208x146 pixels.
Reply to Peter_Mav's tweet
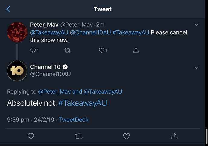pos(33,50)
